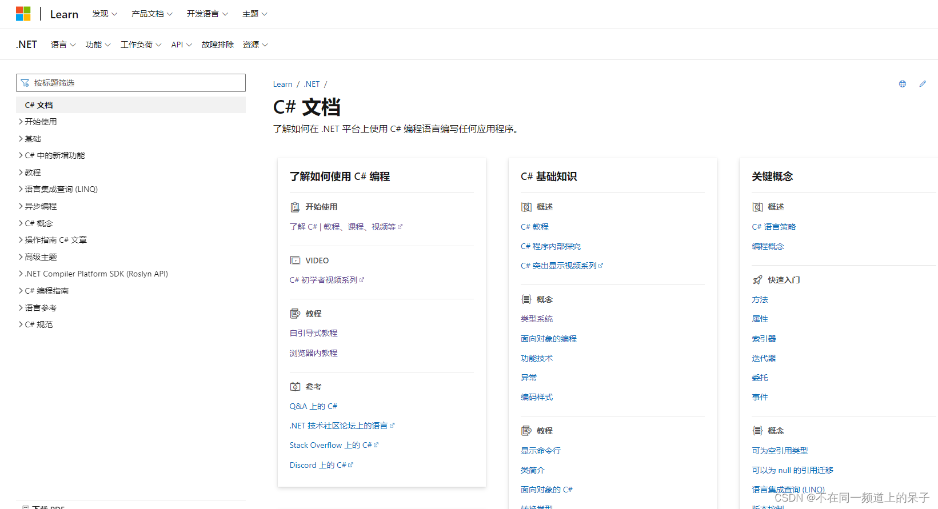
Task: Open the 工作负荷 dropdown
Action: [141, 45]
